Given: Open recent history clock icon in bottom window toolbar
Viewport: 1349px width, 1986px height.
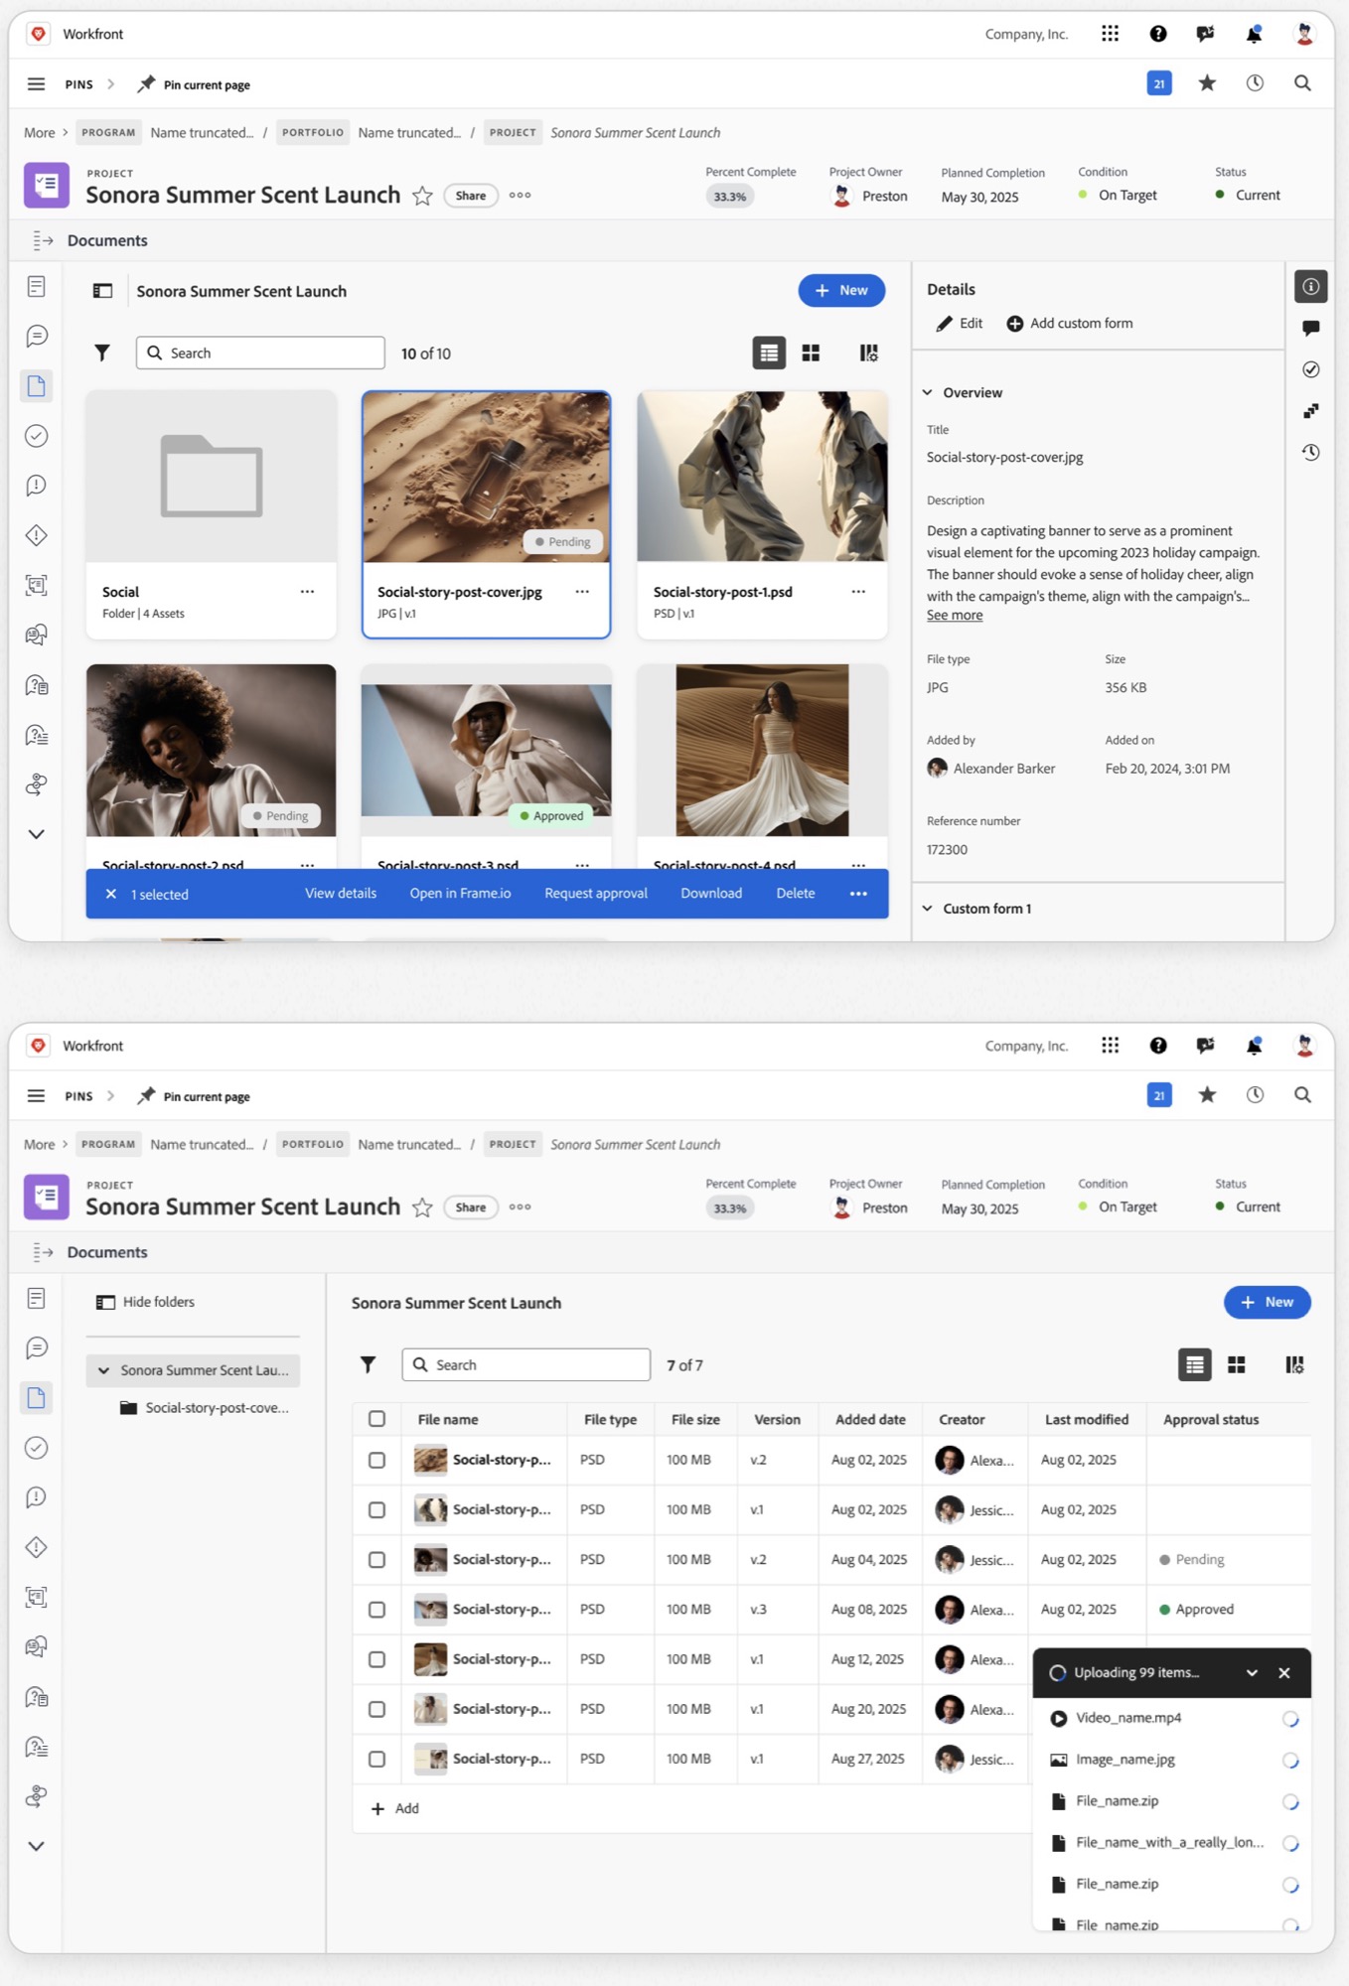Looking at the screenshot, I should point(1256,1095).
